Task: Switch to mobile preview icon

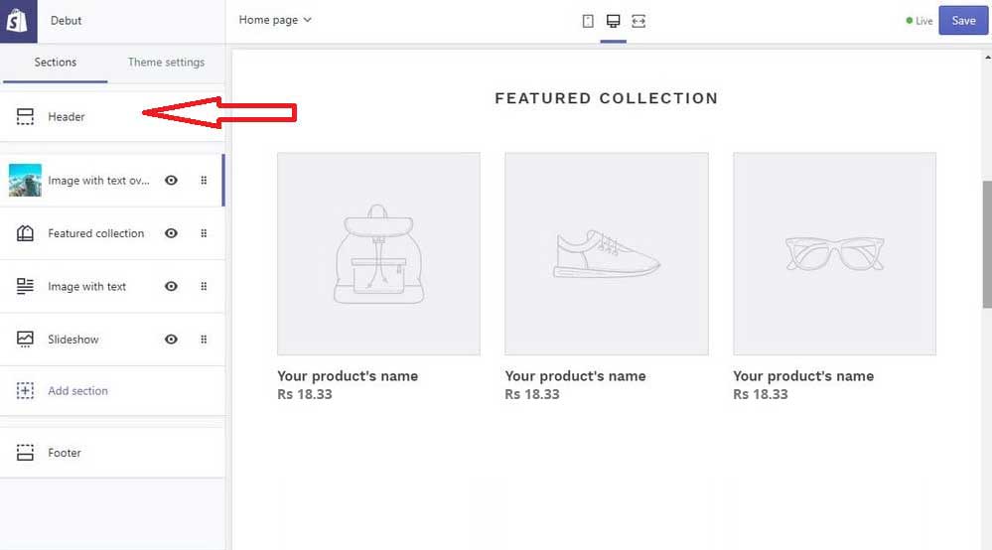Action: [x=588, y=21]
